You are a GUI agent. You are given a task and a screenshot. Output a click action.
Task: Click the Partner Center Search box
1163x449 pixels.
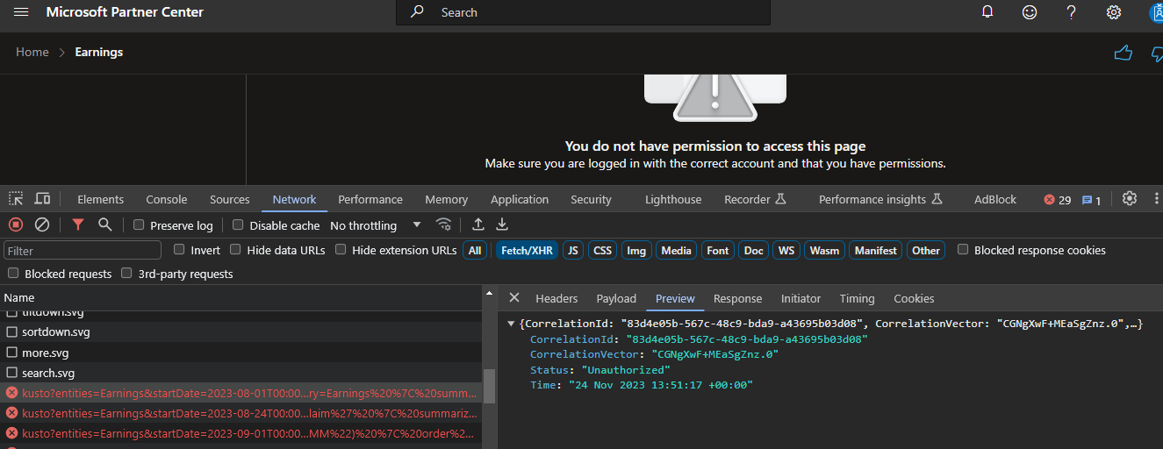point(583,12)
